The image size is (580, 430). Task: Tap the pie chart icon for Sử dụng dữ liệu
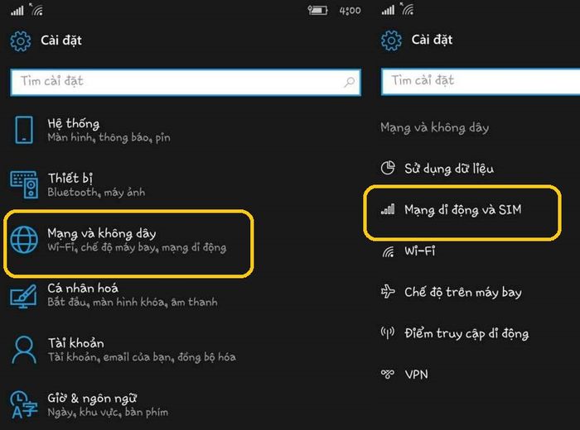pos(388,168)
